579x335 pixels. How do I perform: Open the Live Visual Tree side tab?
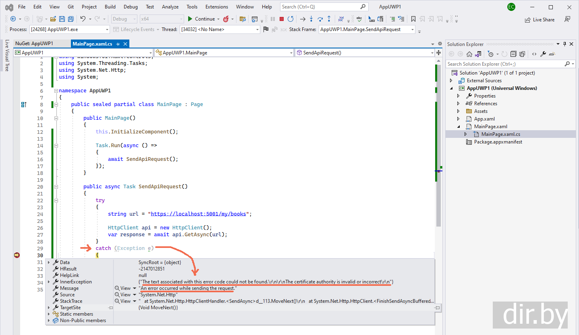[x=7, y=56]
